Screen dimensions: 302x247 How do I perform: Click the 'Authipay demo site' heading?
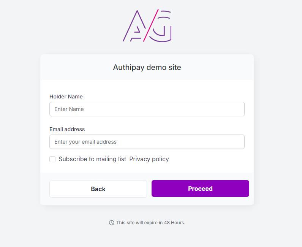(147, 67)
